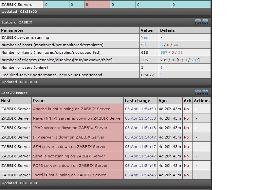
Task: Collapse the Last 20 issues widget
Action: click(x=205, y=92)
